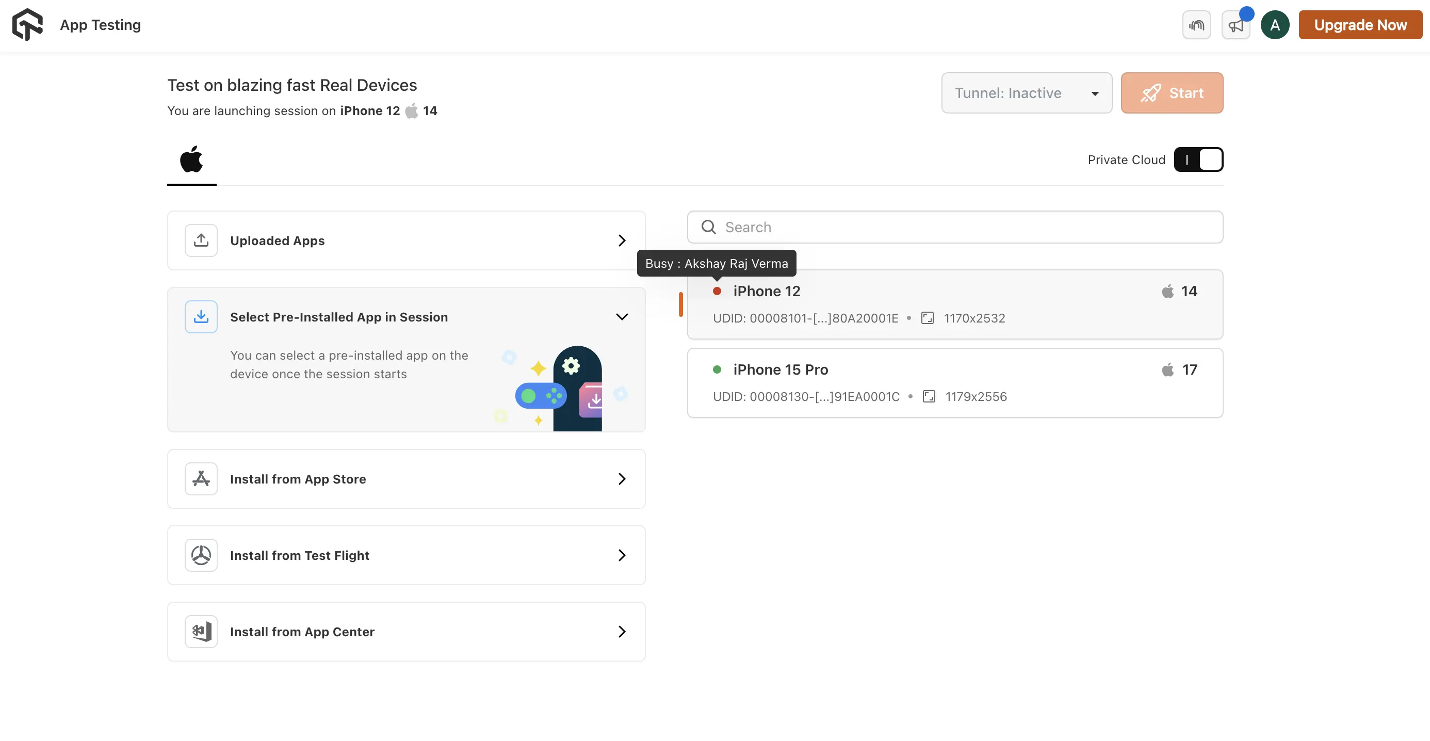
Task: Click the LambdaTest logo icon
Action: 27,25
